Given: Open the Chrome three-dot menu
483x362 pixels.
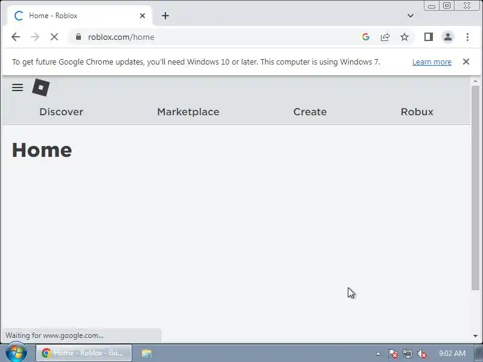Looking at the screenshot, I should pyautogui.click(x=467, y=37).
